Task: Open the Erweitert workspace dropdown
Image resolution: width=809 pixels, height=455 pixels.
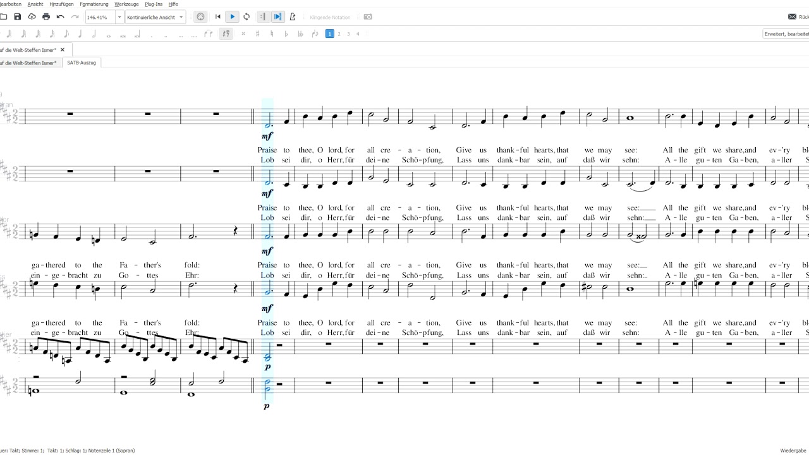Action: point(786,34)
